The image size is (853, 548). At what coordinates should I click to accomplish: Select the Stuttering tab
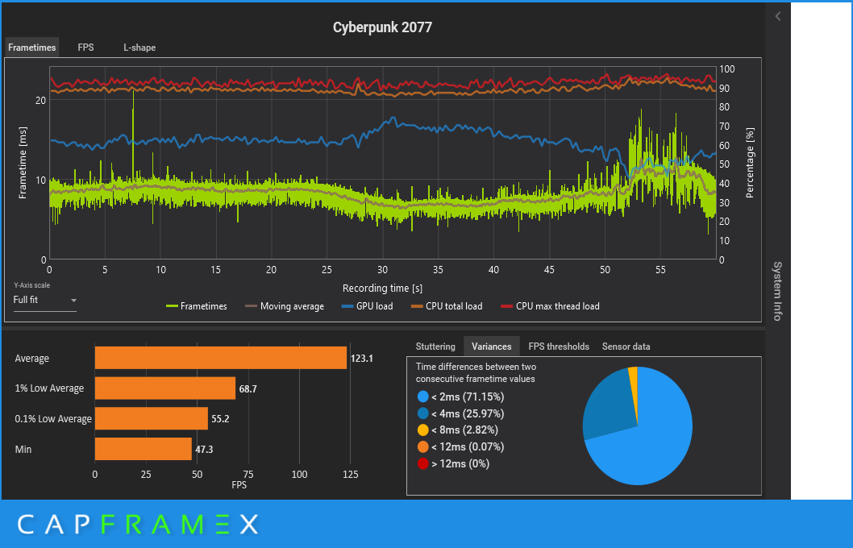click(x=435, y=347)
